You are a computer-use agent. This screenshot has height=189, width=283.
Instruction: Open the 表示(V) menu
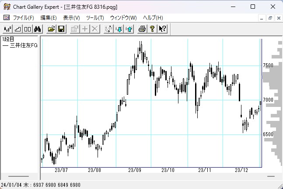(x=71, y=18)
